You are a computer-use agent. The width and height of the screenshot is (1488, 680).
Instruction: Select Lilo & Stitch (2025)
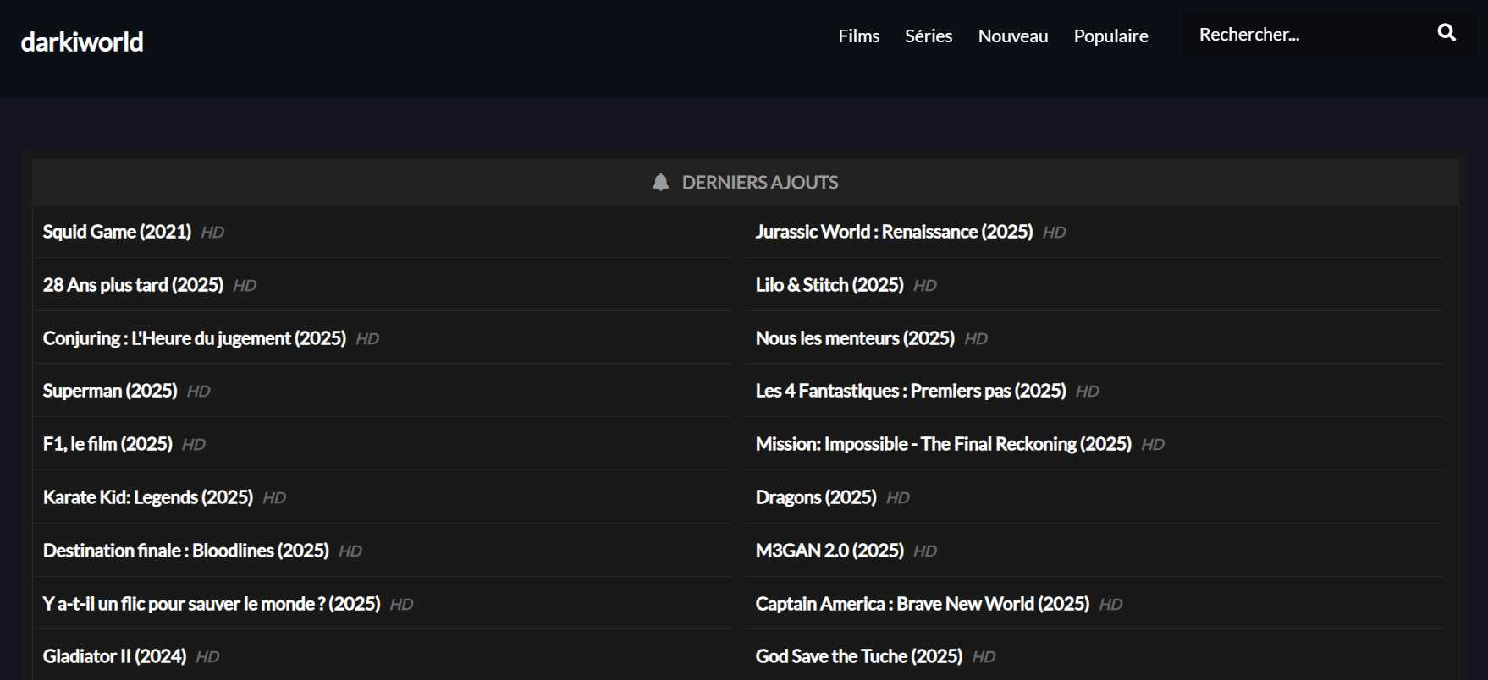coord(829,285)
